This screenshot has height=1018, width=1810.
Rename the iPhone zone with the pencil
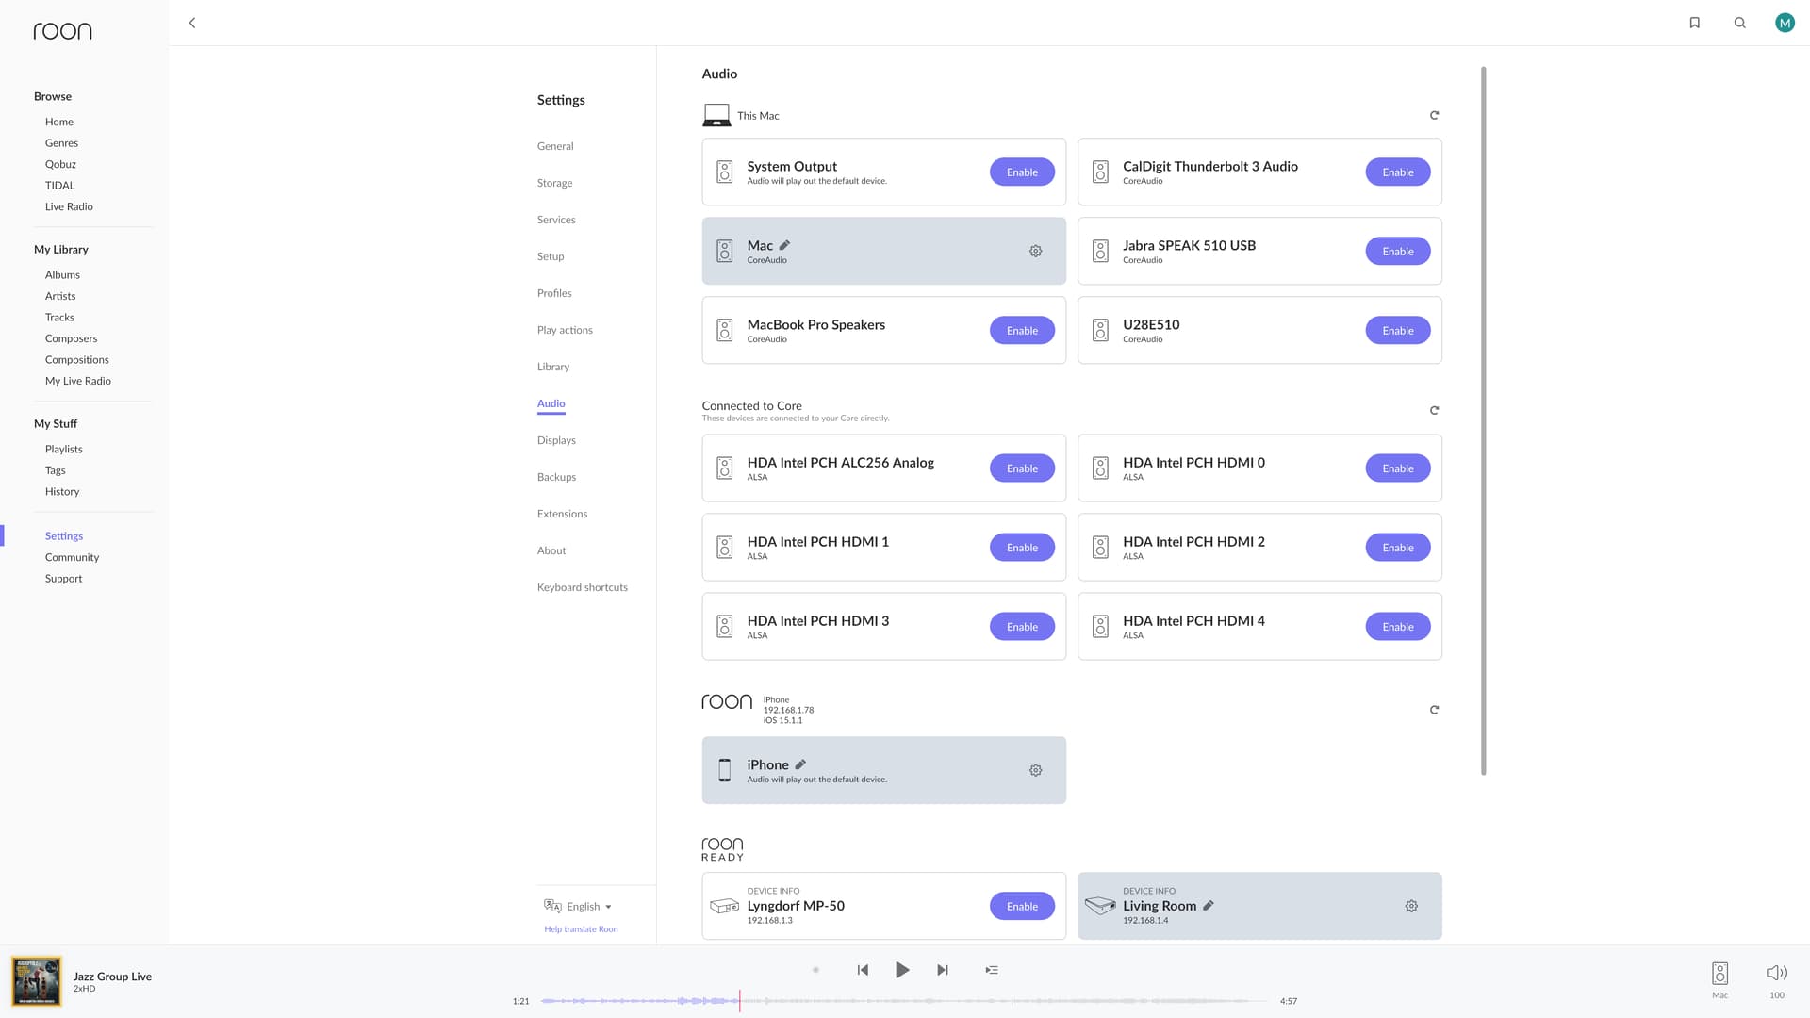[800, 764]
